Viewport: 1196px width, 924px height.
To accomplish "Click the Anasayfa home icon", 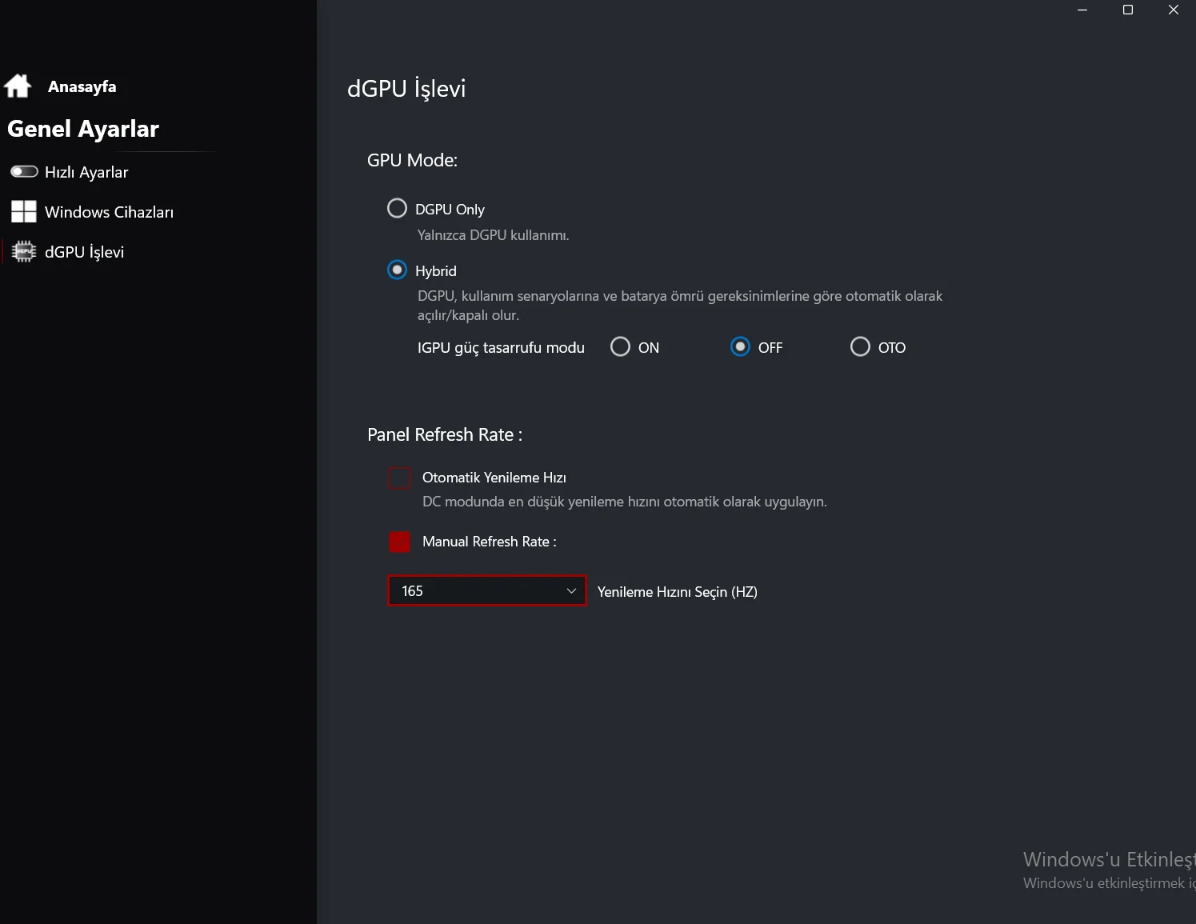I will [18, 86].
